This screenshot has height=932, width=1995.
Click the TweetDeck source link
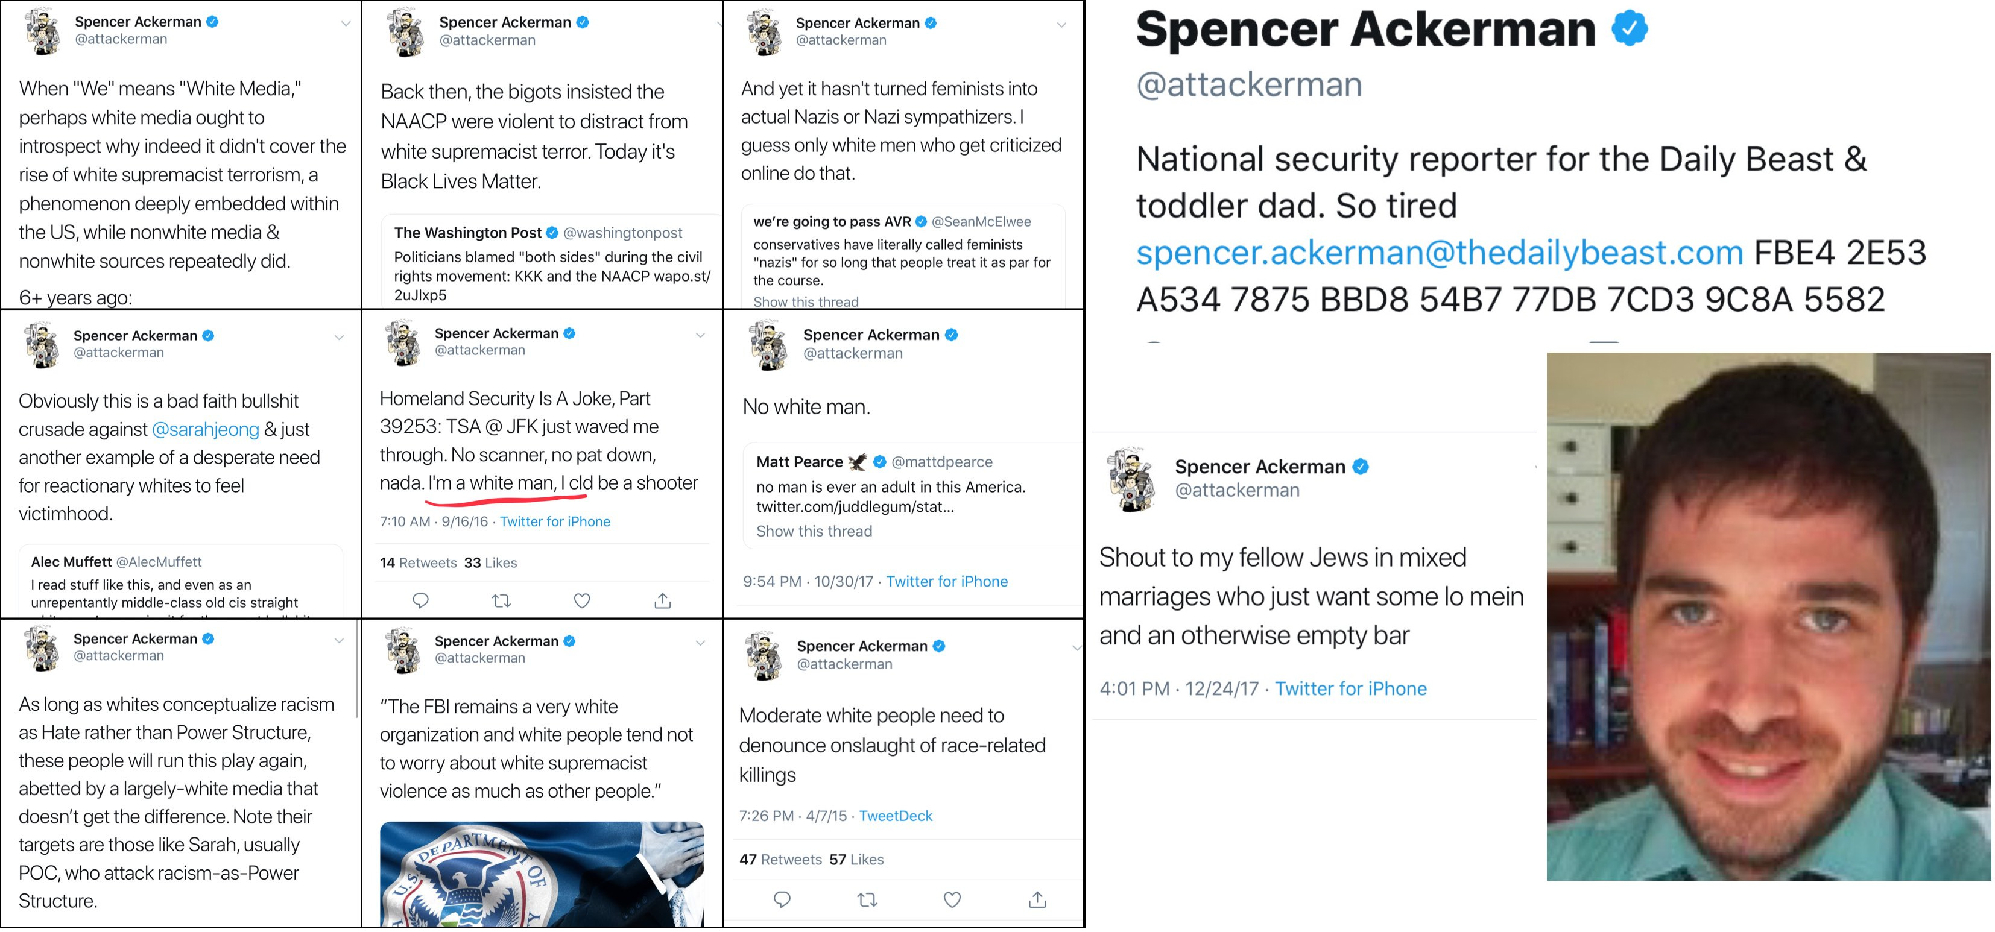[895, 816]
